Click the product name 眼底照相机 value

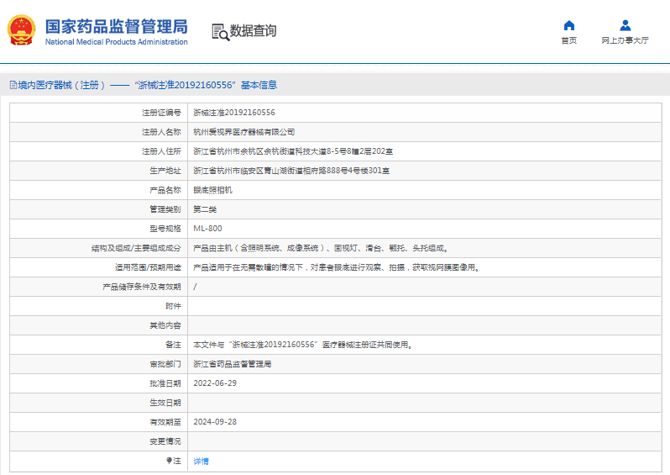pyautogui.click(x=213, y=190)
